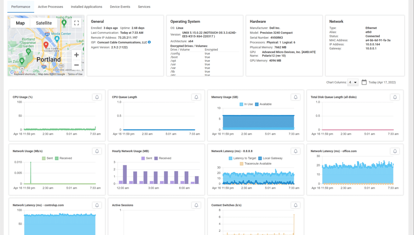The width and height of the screenshot is (414, 235).
Task: Show ISP info for Comcast Cable Communications
Action: (149, 42)
